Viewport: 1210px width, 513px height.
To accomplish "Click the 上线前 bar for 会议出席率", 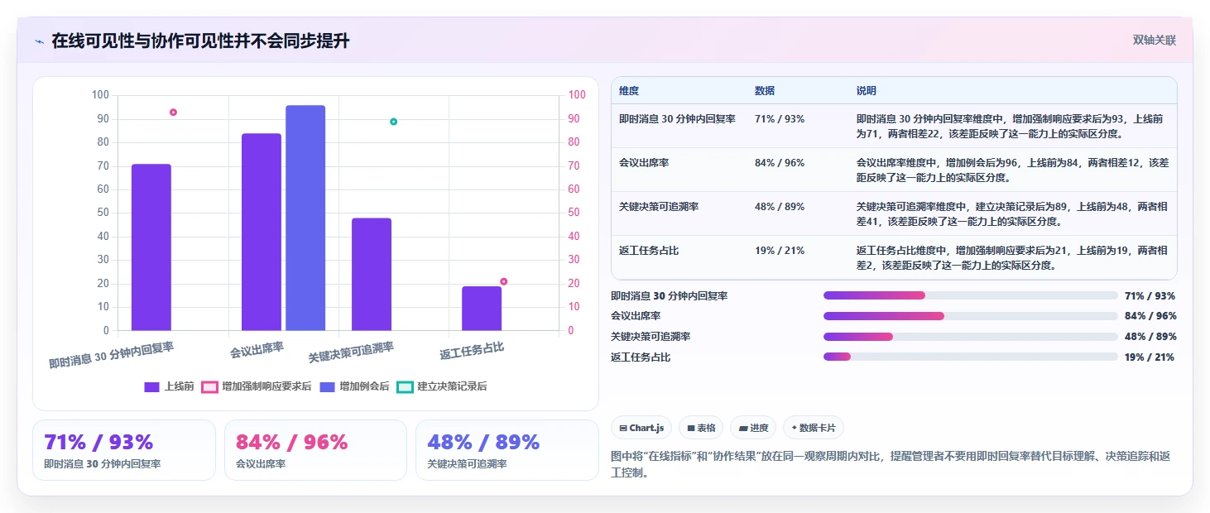I will 262,232.
